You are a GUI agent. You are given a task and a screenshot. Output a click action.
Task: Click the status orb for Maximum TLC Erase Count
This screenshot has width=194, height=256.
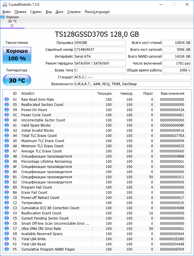point(7,141)
